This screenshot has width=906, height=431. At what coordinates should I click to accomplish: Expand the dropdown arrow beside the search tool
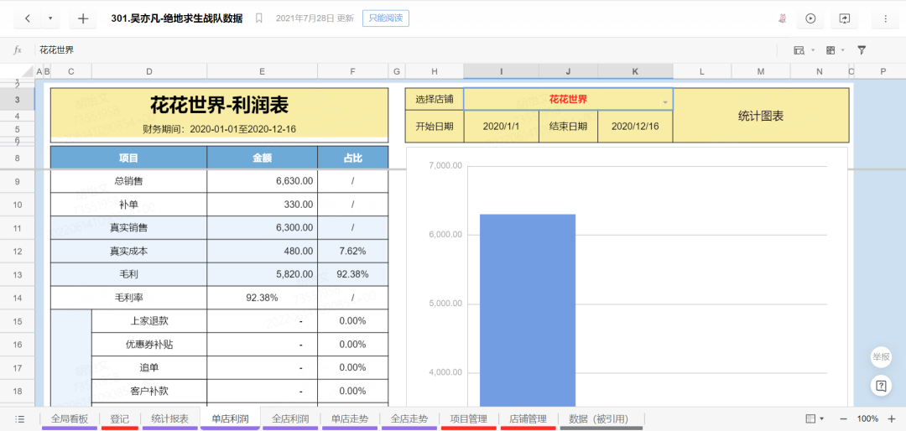tap(813, 50)
